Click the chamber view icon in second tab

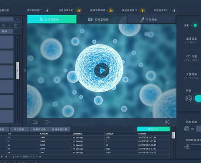pyautogui.click(x=90, y=20)
